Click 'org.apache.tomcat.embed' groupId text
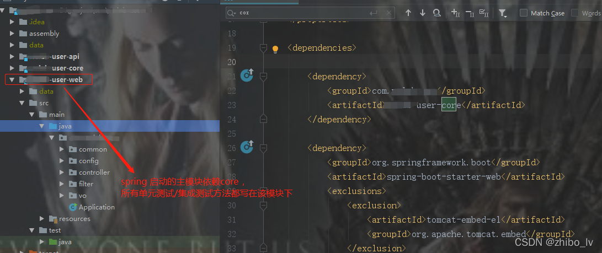This screenshot has height=253, width=602. pos(469,234)
